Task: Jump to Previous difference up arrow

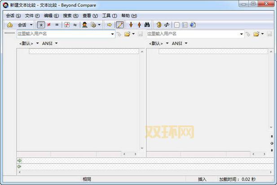Action: pos(139,25)
